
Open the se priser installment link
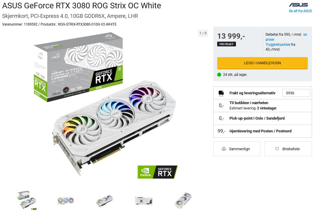click(286, 37)
